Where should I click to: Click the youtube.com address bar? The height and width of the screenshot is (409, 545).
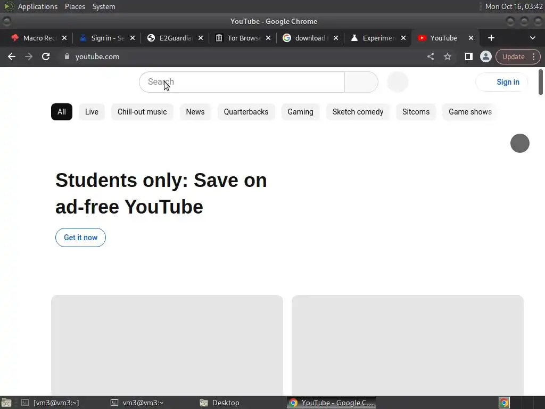tap(243, 56)
